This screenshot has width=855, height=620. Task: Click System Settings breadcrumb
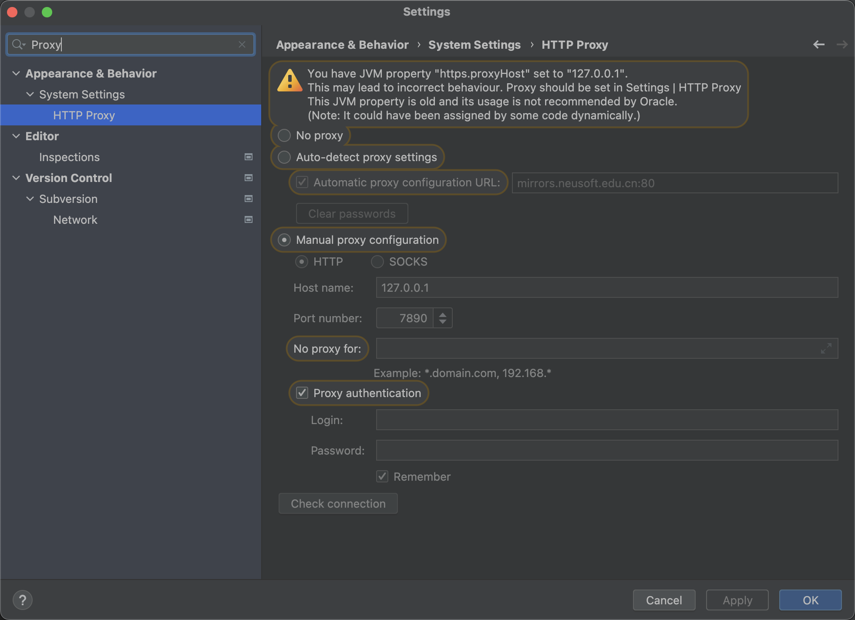click(x=474, y=44)
